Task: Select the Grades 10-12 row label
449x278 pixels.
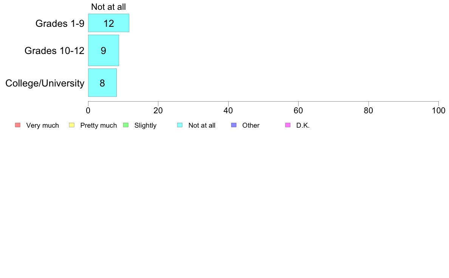Action: [x=54, y=51]
